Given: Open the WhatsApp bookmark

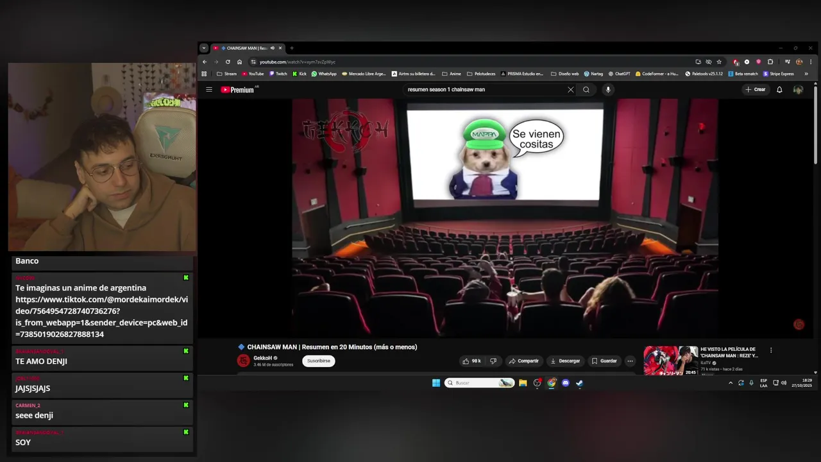Looking at the screenshot, I should (324, 74).
